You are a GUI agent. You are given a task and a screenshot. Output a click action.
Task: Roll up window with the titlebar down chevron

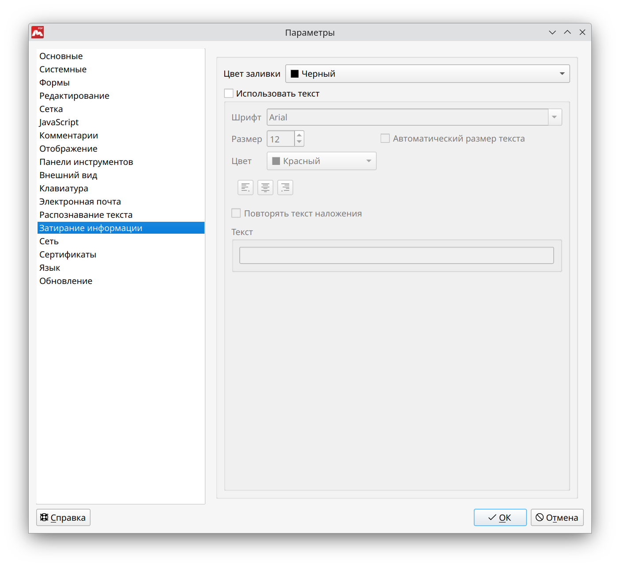[x=552, y=32]
